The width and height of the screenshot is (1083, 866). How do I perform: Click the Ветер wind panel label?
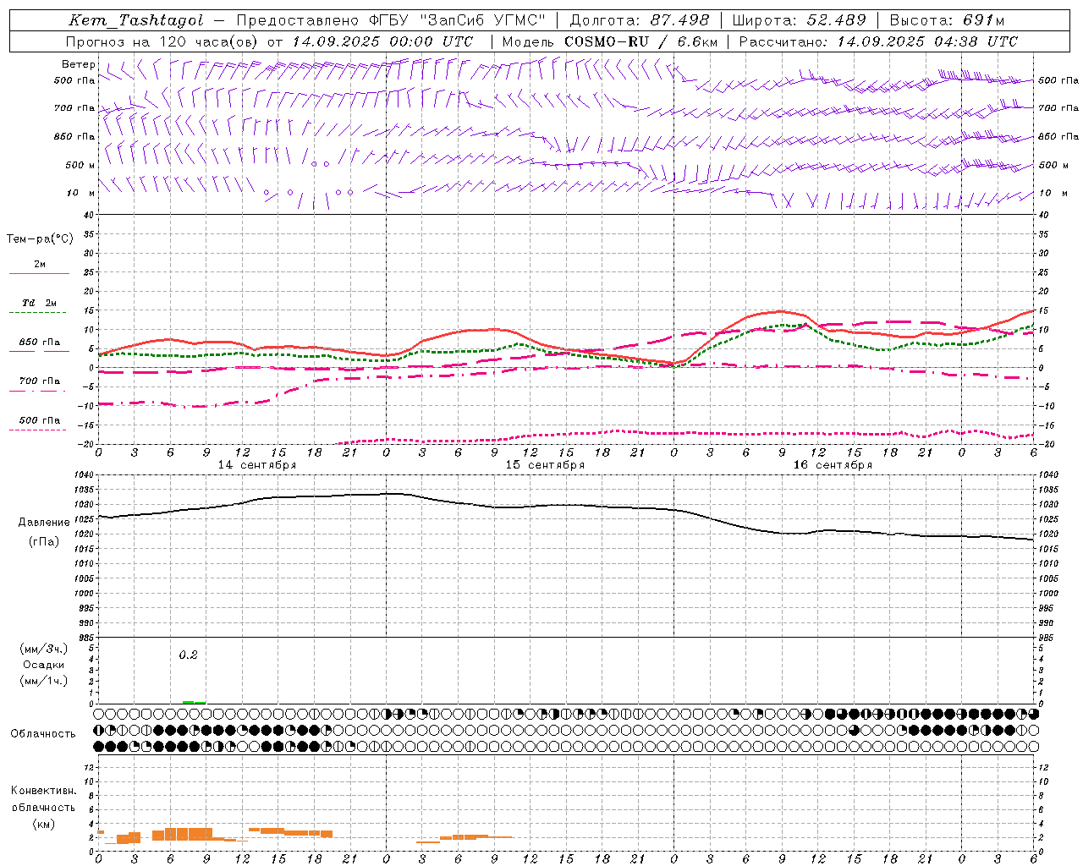click(79, 64)
